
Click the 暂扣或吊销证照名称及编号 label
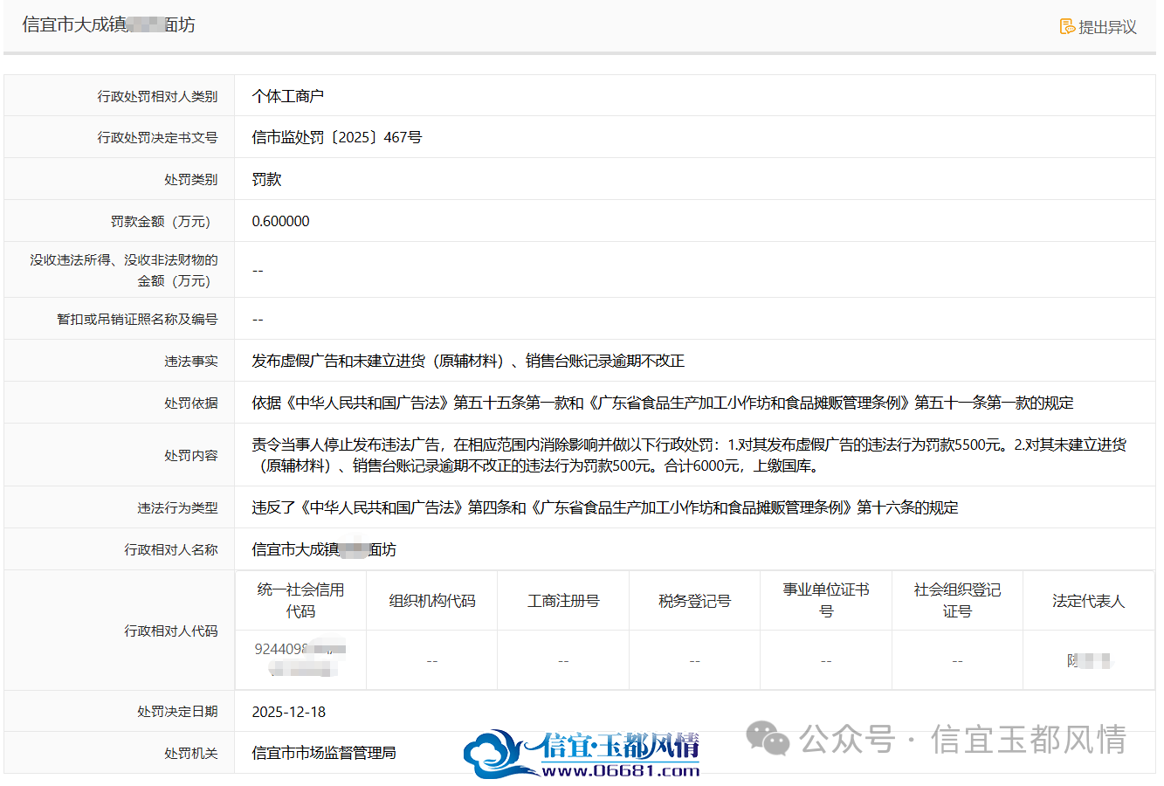[x=137, y=319]
